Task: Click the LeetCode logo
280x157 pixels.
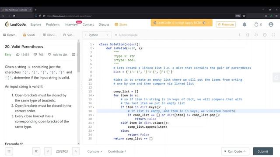Action: [x=15, y=24]
